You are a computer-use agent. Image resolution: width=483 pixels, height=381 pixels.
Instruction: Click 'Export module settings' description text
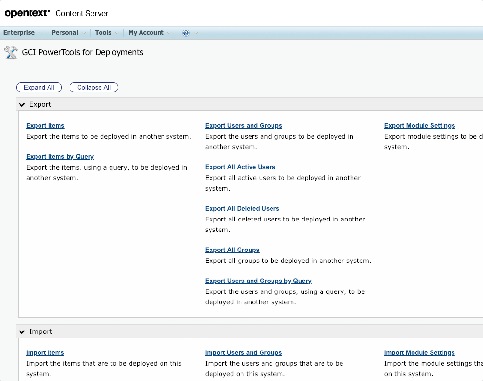433,141
